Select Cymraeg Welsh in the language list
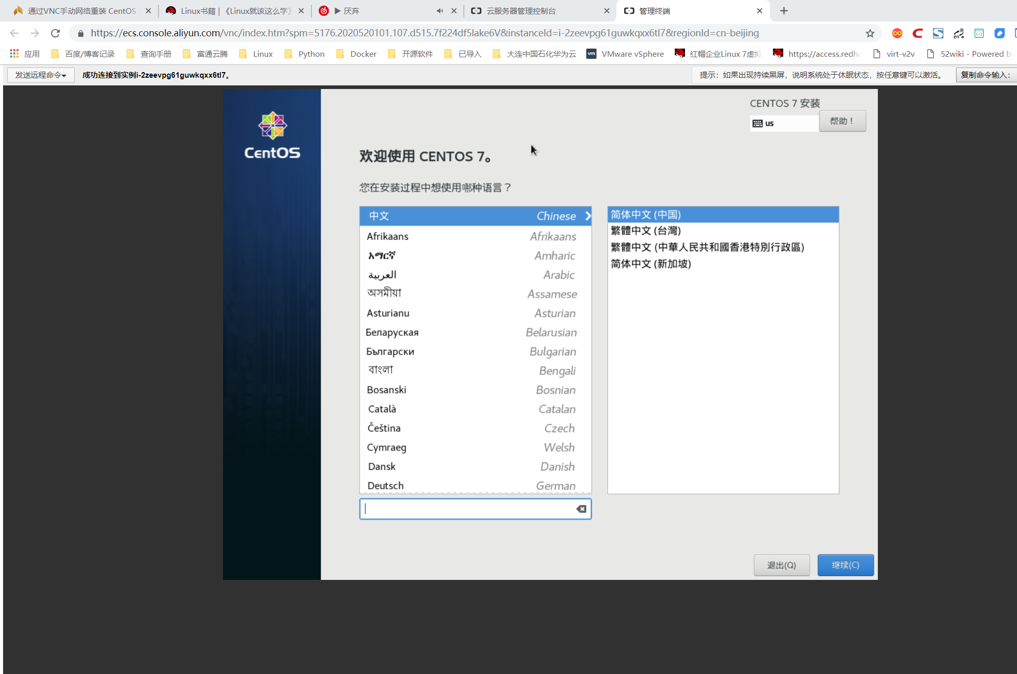 475,447
